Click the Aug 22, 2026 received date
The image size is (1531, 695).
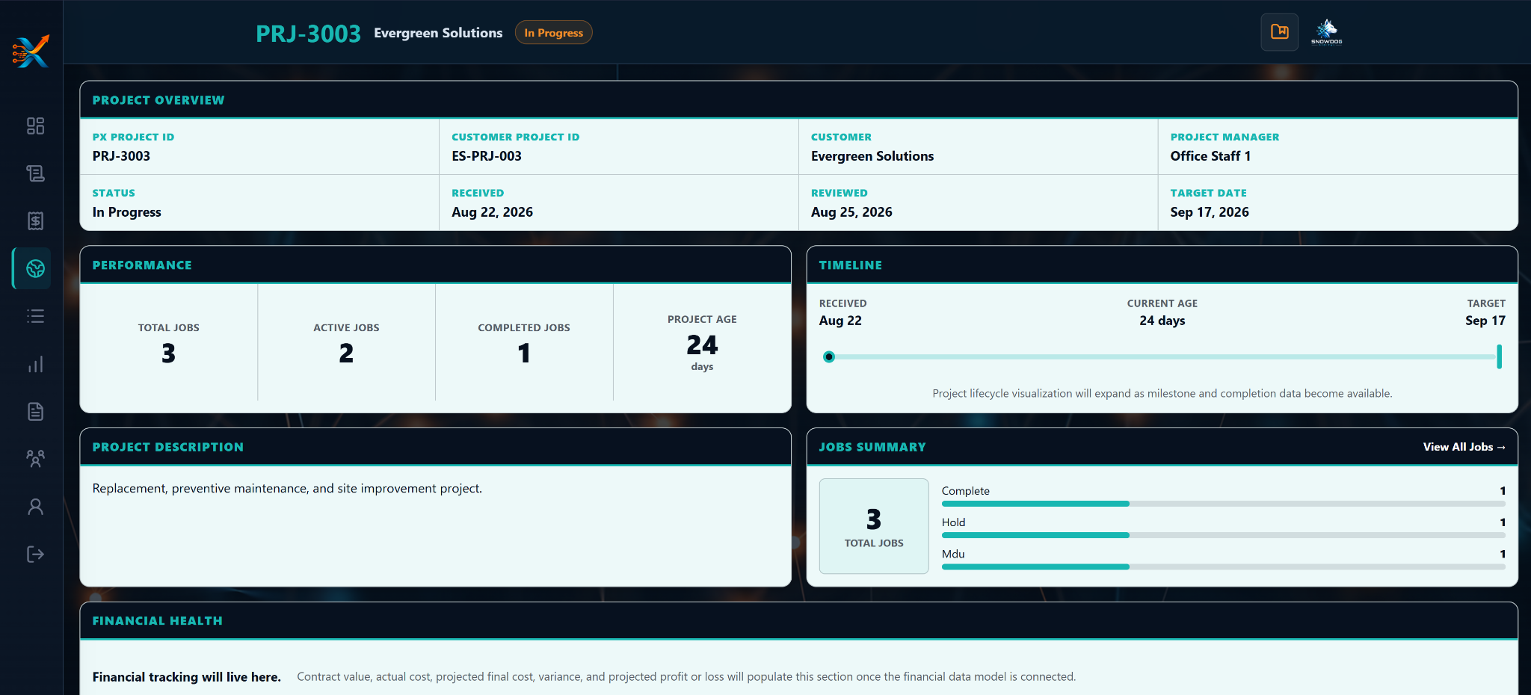coord(492,212)
